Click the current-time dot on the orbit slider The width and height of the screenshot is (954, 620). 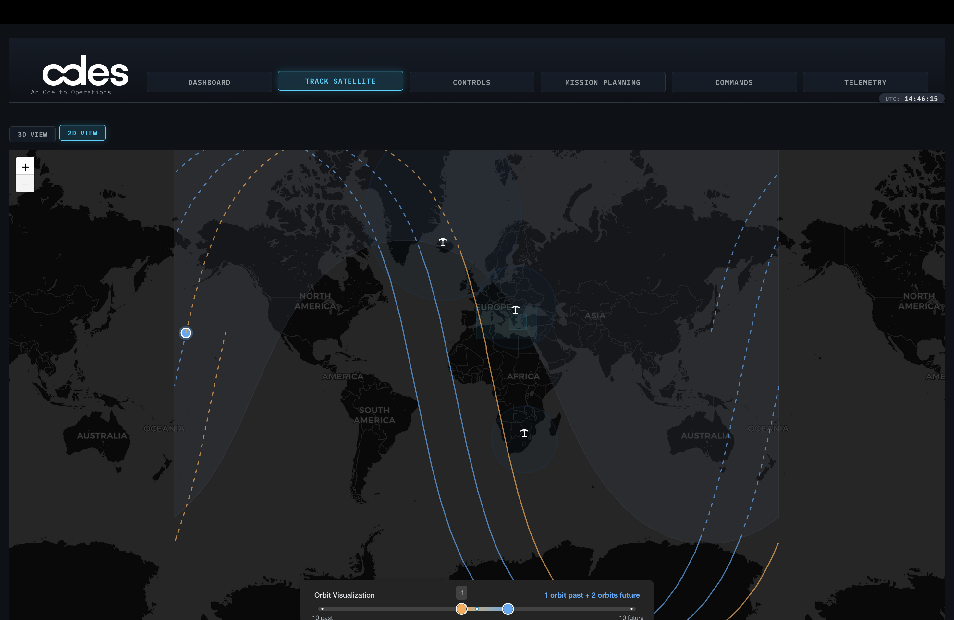(477, 609)
